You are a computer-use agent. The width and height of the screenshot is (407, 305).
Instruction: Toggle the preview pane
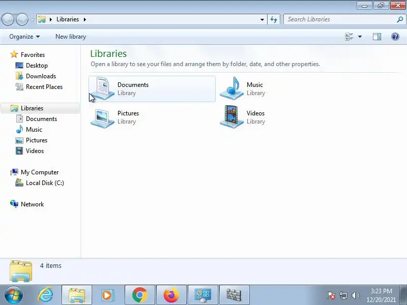(377, 37)
